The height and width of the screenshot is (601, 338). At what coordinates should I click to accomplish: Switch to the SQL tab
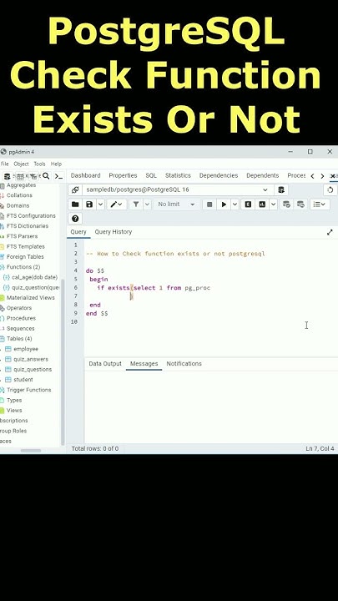pos(151,175)
